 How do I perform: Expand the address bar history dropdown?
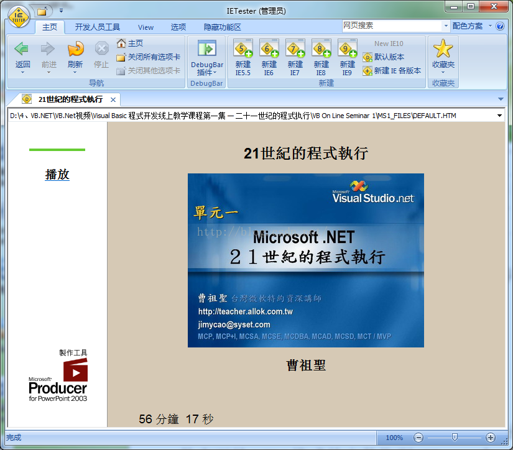pyautogui.click(x=499, y=116)
